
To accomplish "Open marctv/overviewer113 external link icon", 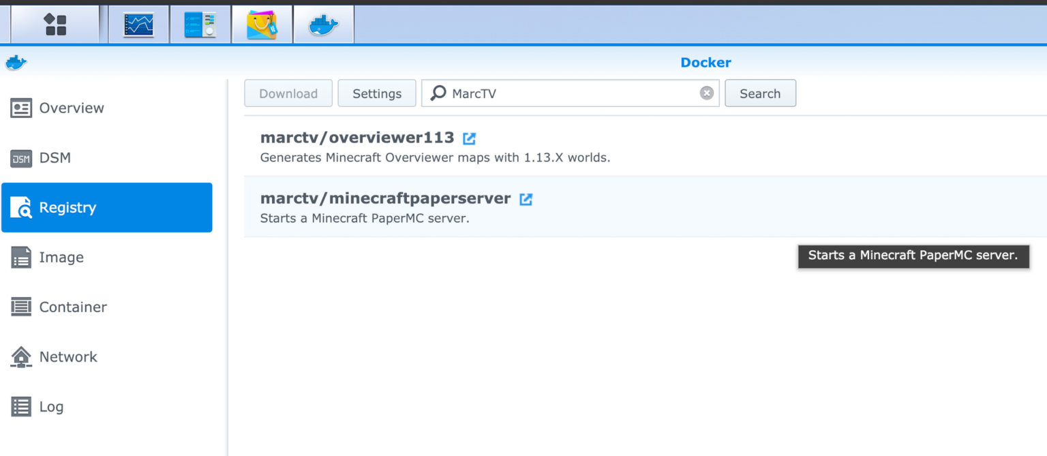I will [x=469, y=138].
